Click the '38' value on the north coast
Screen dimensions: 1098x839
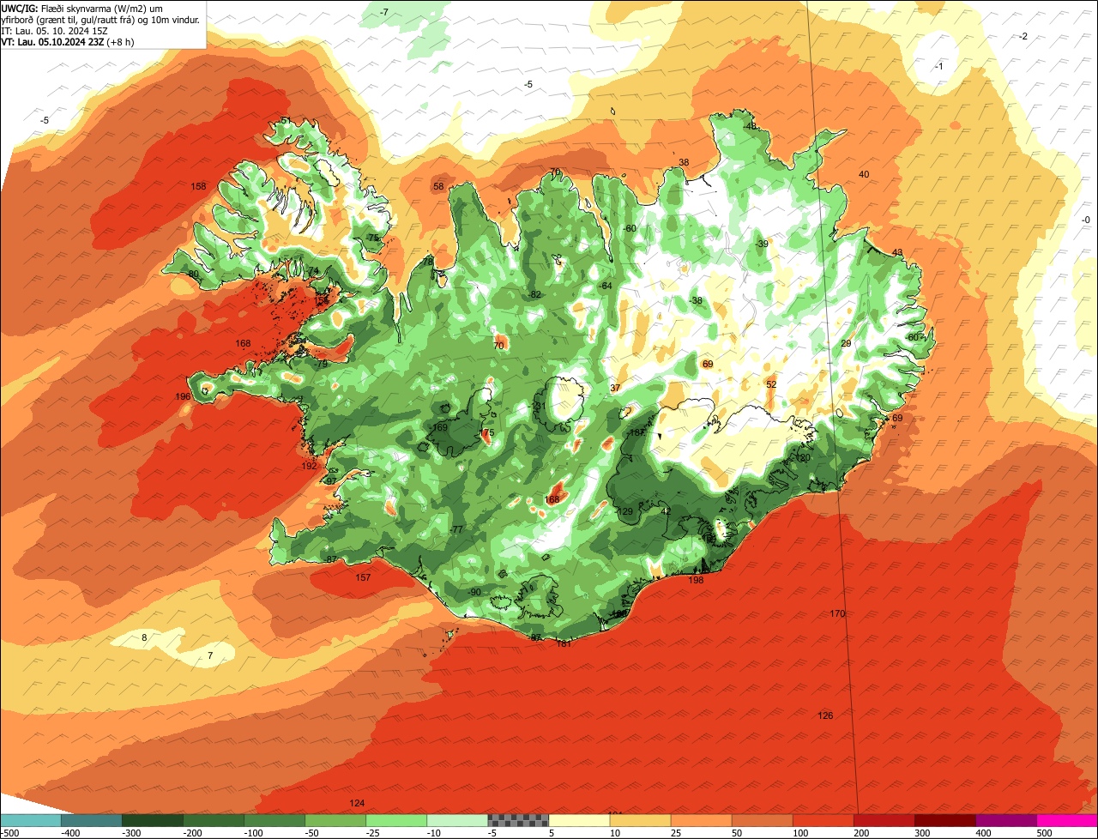[x=684, y=162]
